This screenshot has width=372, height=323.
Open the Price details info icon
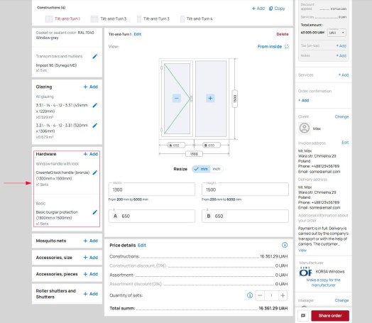click(285, 245)
